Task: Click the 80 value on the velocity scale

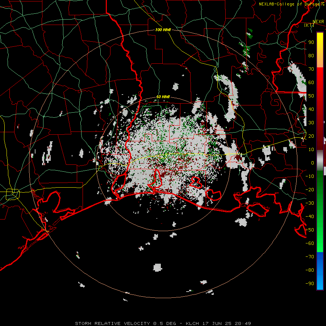Action: (x=311, y=55)
